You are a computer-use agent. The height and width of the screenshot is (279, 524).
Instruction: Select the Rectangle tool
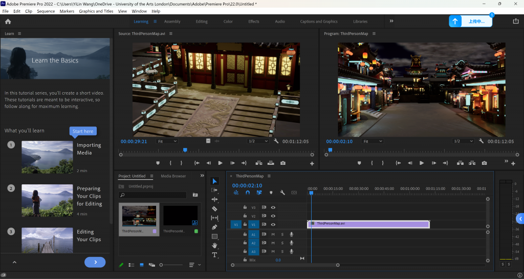214,237
